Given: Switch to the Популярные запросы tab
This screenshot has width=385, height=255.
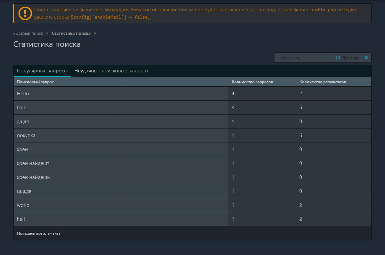Looking at the screenshot, I should click(x=42, y=71).
